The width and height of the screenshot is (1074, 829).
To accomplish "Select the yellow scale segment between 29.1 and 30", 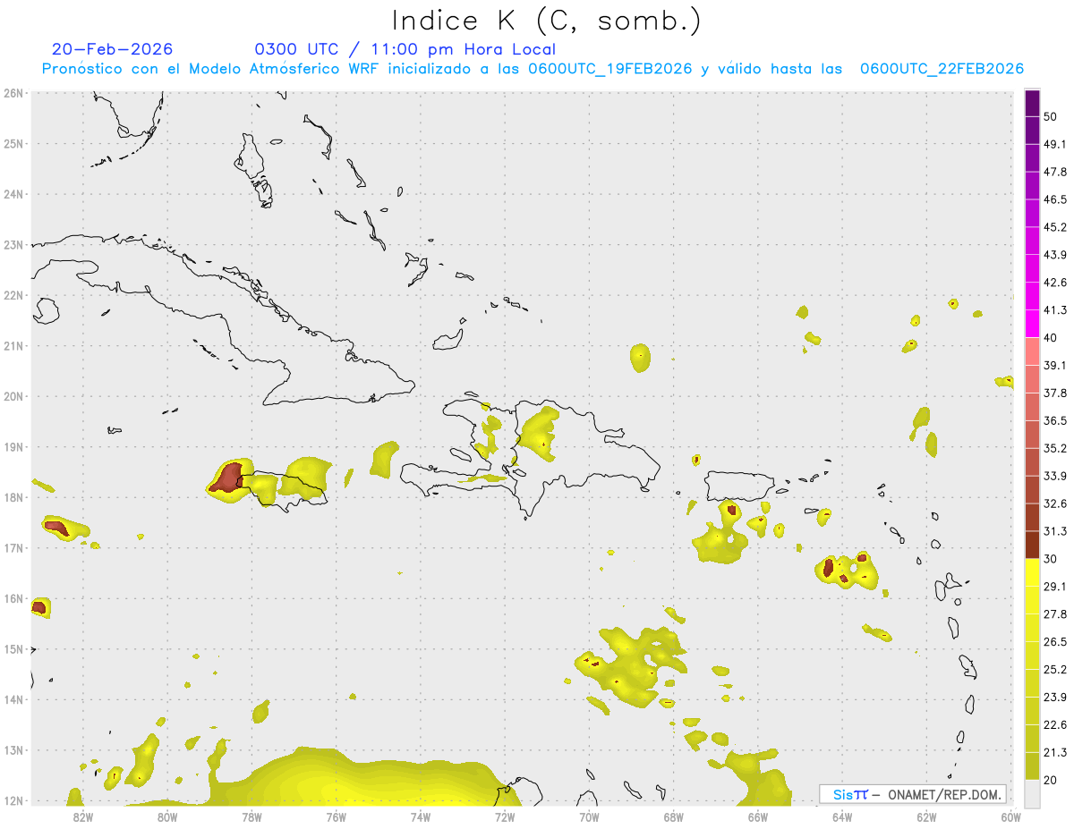I will click(x=1032, y=572).
